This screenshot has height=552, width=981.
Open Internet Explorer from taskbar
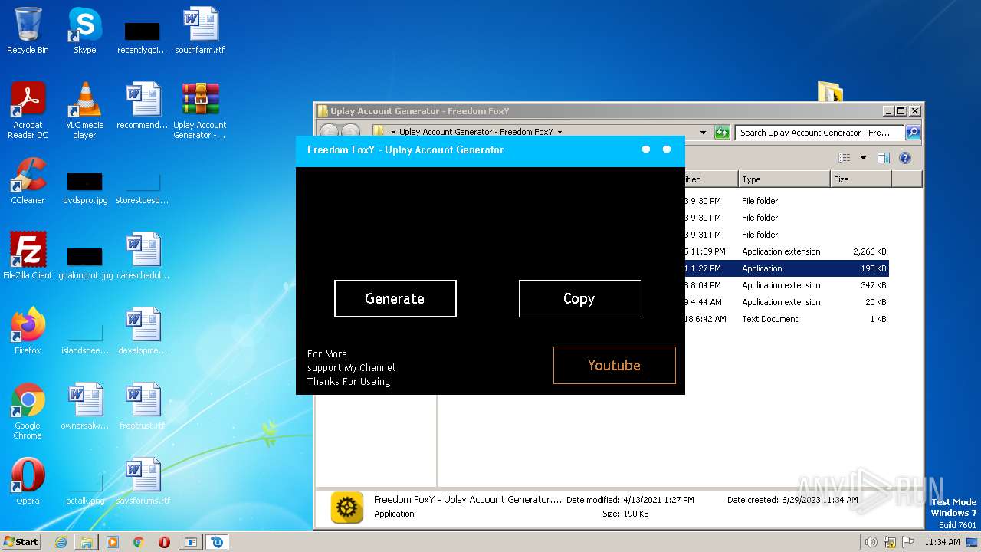(61, 542)
